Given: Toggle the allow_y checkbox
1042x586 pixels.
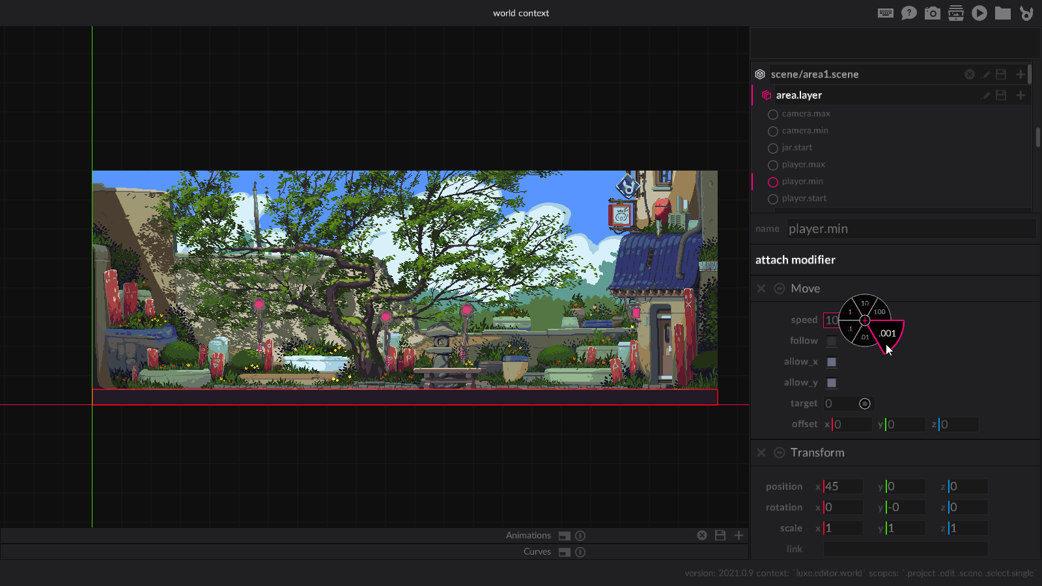Looking at the screenshot, I should coord(832,383).
